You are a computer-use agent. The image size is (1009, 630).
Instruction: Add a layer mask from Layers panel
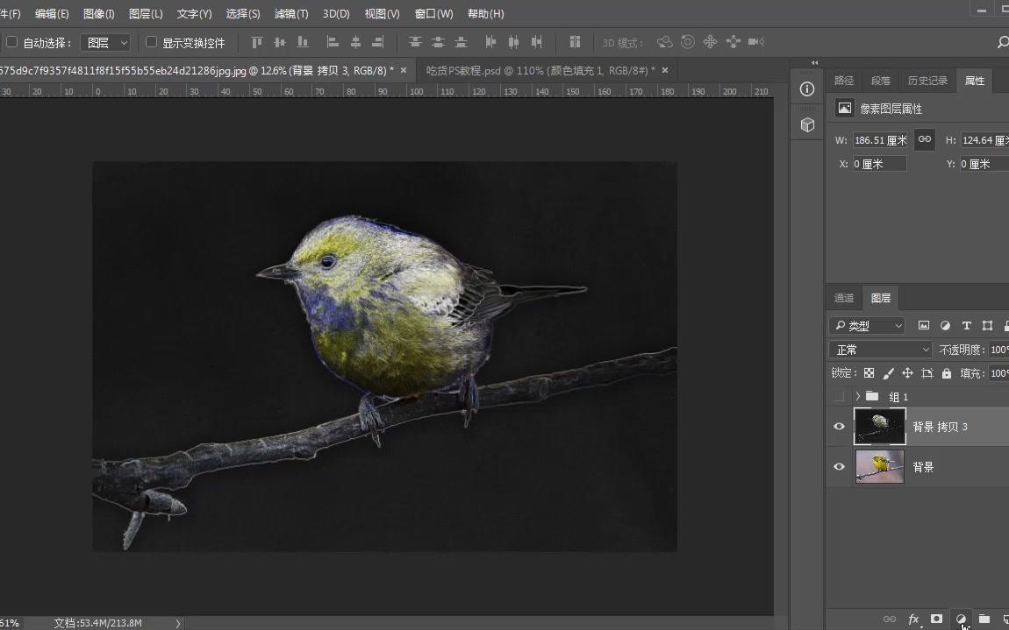[x=936, y=619]
